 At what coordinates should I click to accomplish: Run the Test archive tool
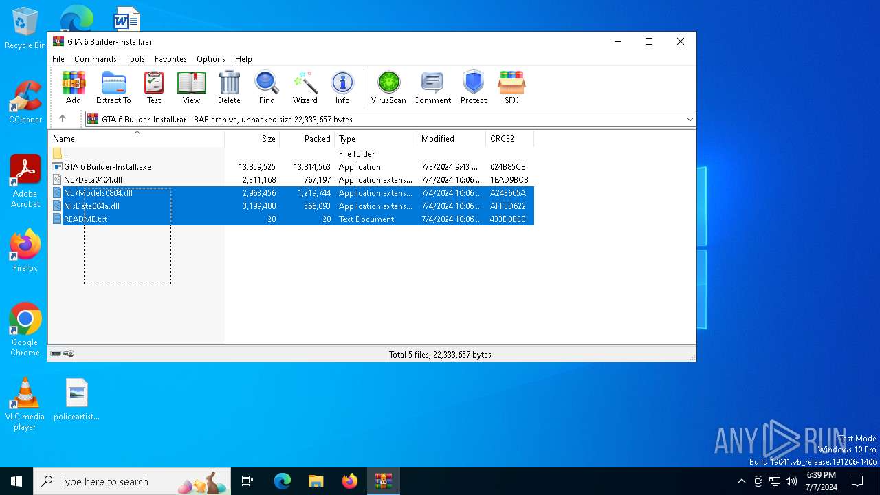click(154, 87)
